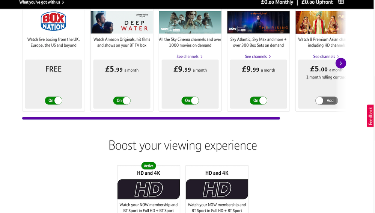Open See channels for Sky Cinema
Viewport: 375px width, 213px height.
[x=190, y=56]
